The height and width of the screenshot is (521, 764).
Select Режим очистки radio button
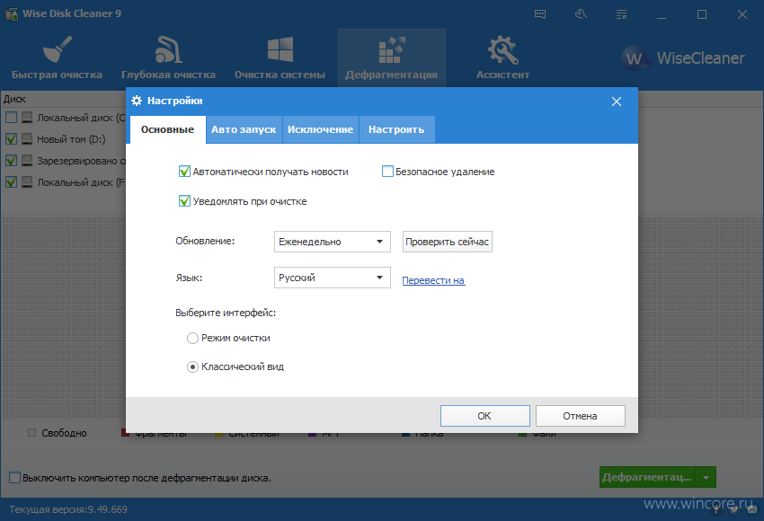click(192, 338)
